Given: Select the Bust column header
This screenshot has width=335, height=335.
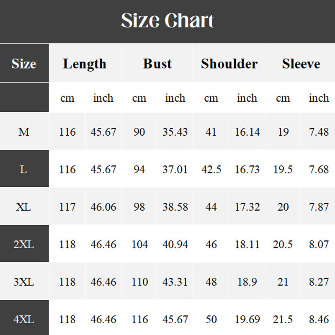Looking at the screenshot, I should (157, 64).
